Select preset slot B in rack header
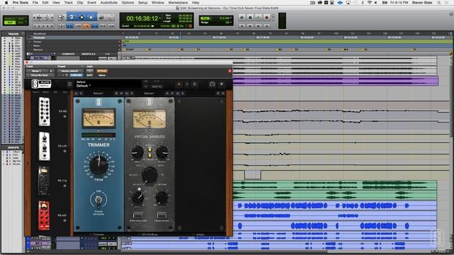 coord(194,84)
